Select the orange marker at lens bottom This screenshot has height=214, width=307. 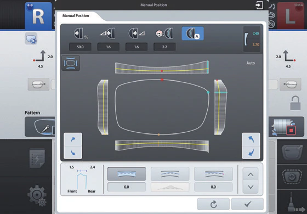(159, 134)
